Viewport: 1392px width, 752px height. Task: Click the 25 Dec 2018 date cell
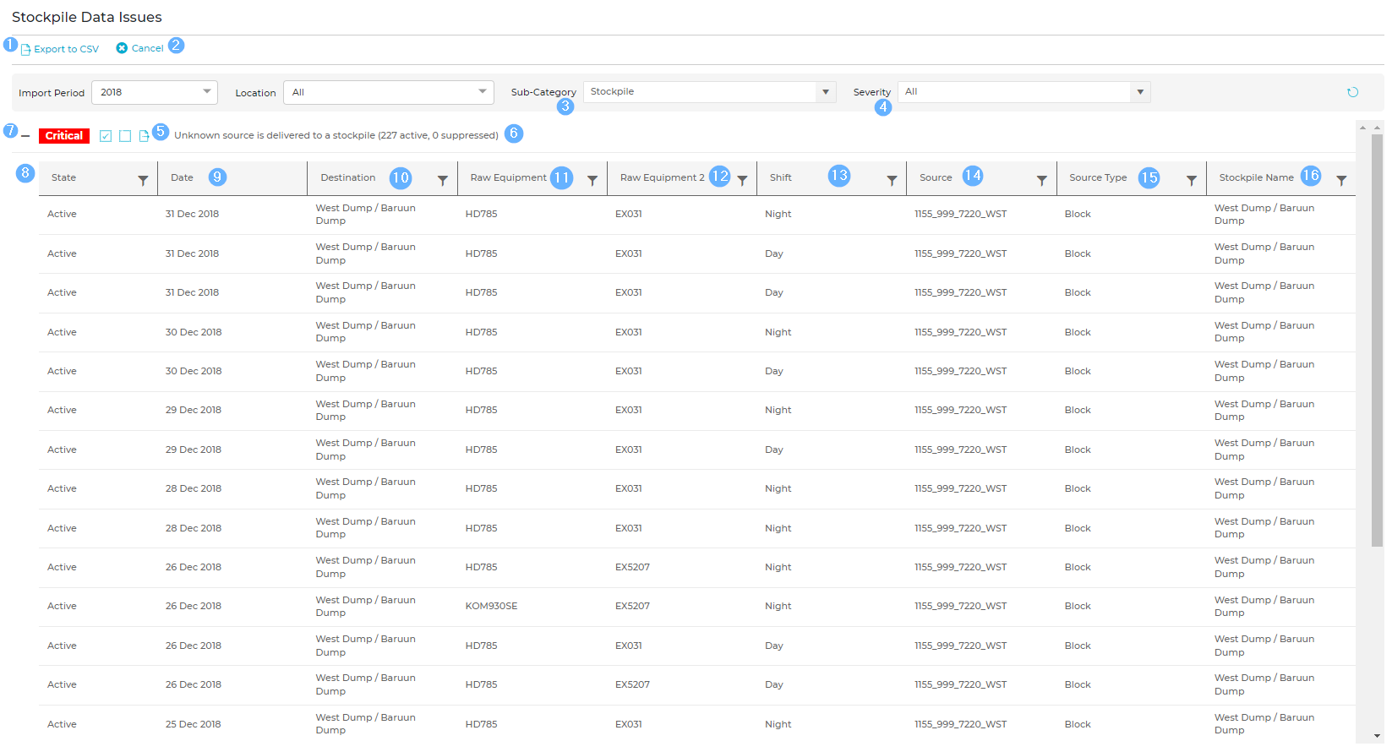click(194, 724)
